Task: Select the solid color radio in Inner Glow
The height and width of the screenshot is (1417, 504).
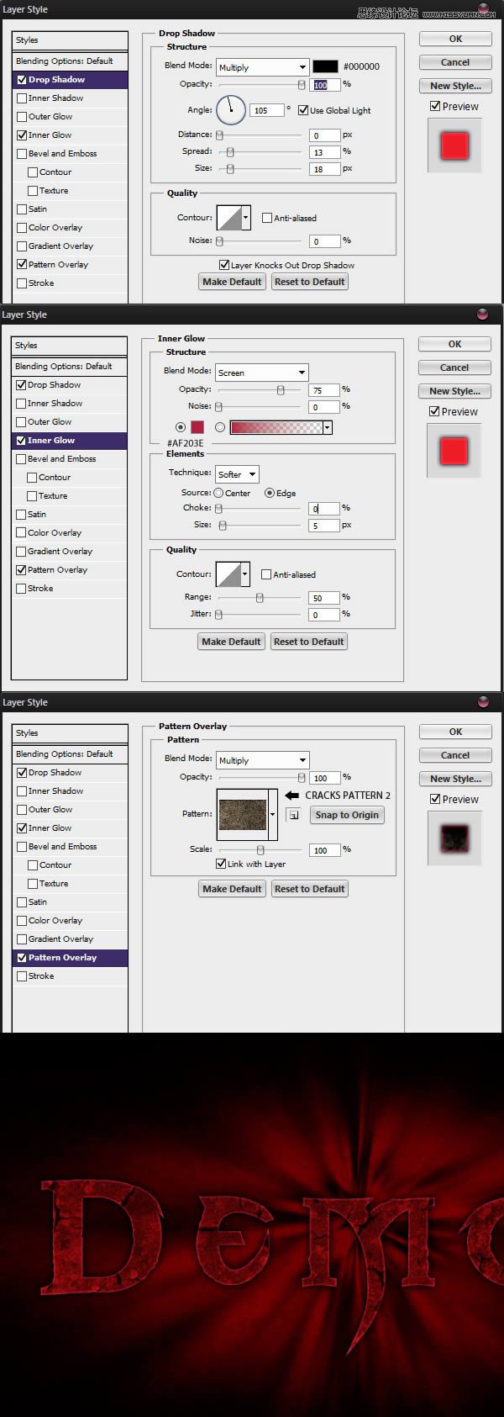Action: (180, 427)
